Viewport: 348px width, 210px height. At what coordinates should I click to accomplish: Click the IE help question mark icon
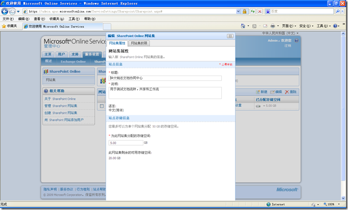point(335,26)
